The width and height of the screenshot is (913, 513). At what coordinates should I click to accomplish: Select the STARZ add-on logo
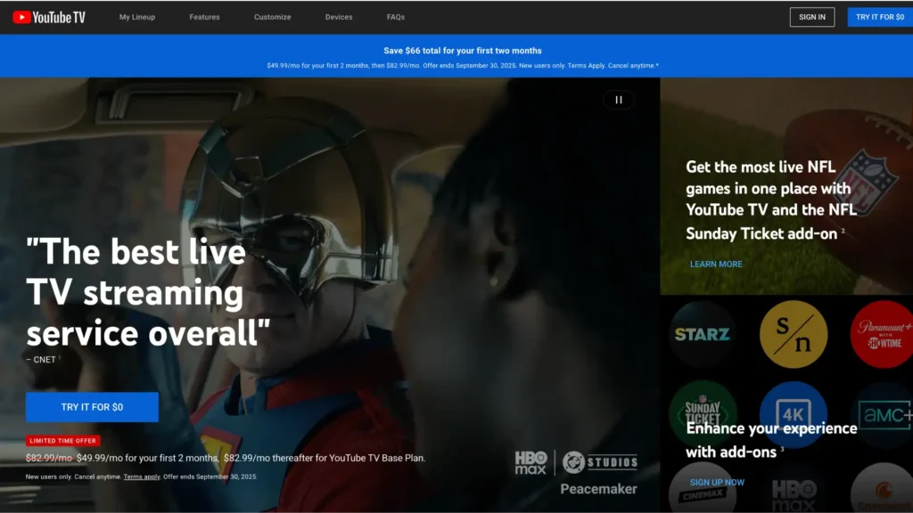point(702,335)
